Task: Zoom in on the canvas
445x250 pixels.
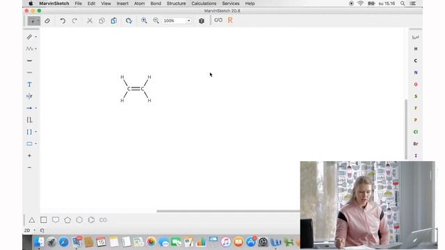Action: pos(144,20)
